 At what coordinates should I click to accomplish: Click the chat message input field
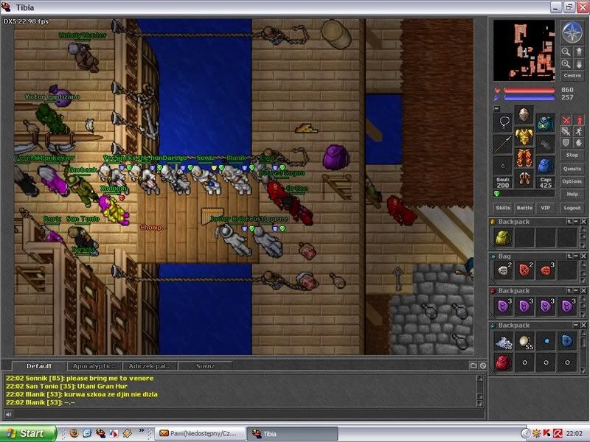[249, 415]
